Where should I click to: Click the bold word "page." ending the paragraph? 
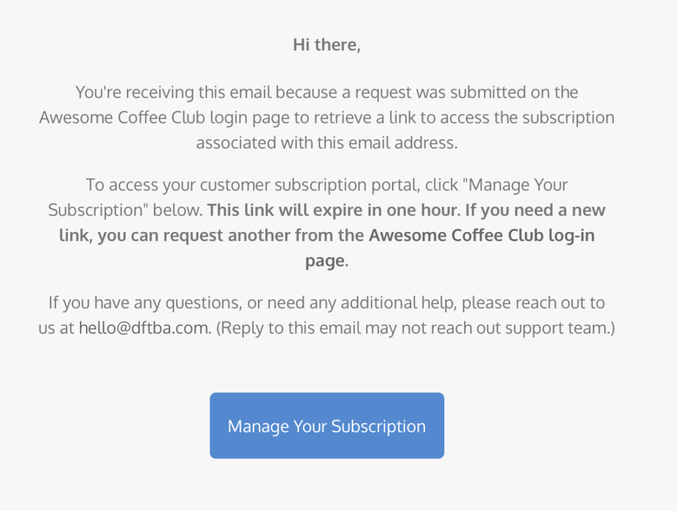coord(327,260)
